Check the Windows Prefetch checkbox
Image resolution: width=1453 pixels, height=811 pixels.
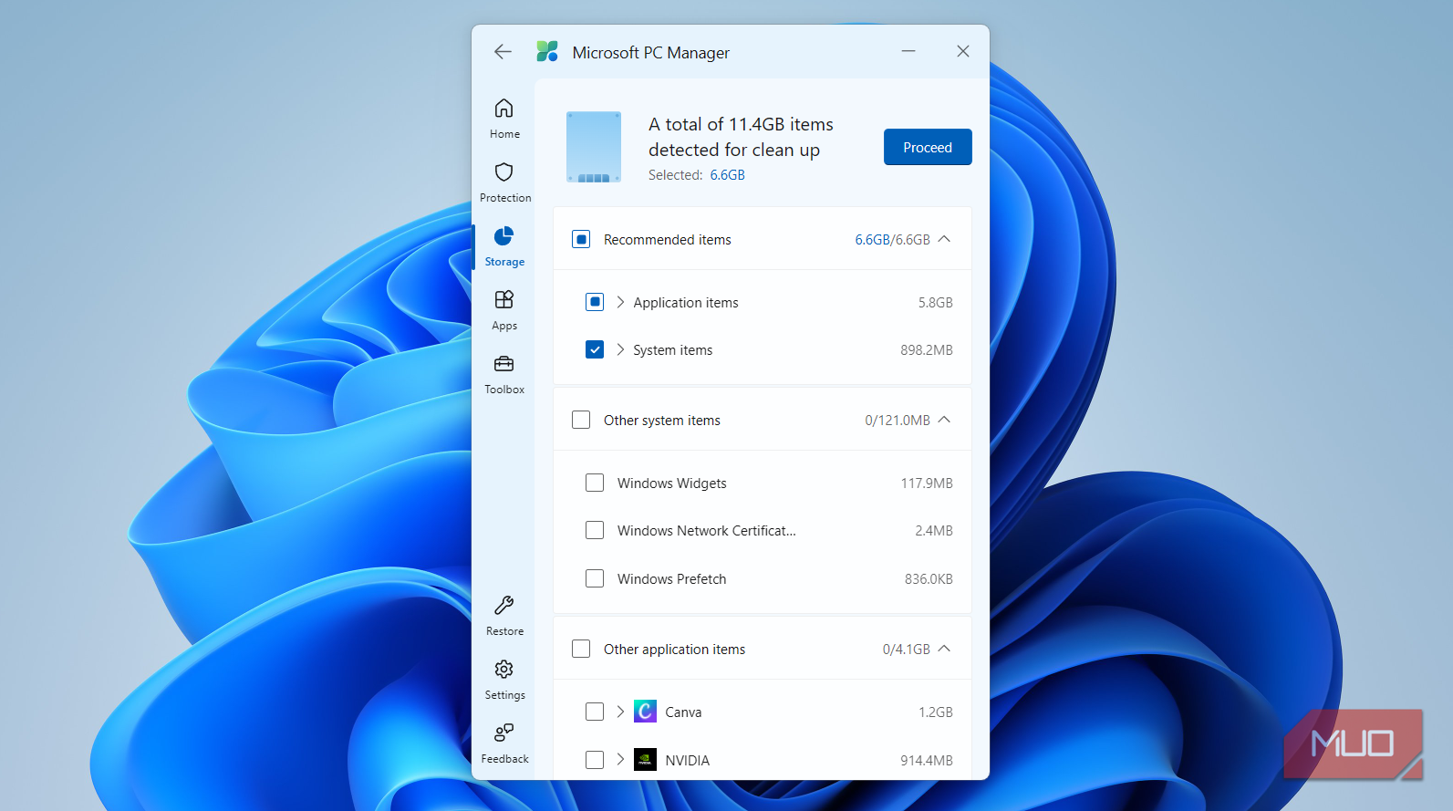pos(595,578)
